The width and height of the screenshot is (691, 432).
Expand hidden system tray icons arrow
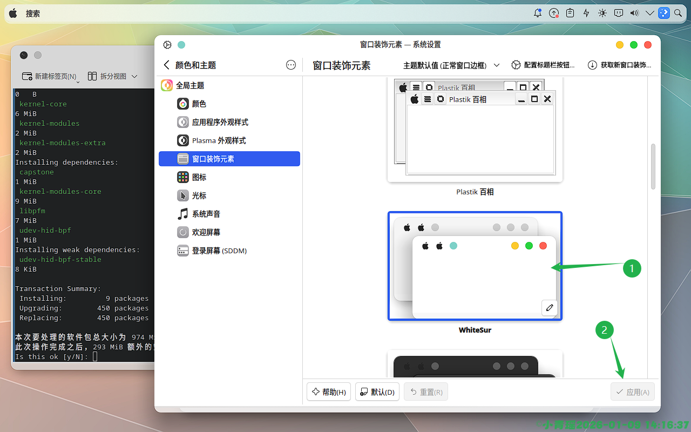(649, 13)
